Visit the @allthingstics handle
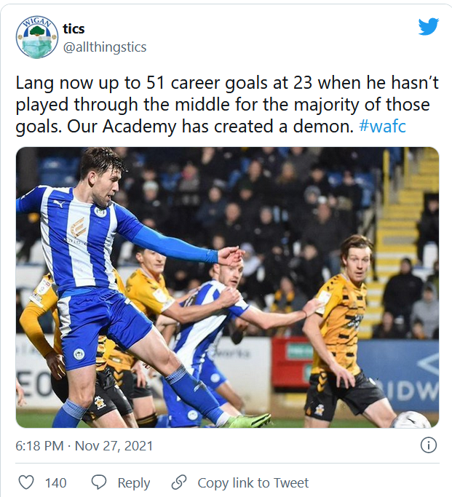Image resolution: width=452 pixels, height=497 pixels. click(x=105, y=47)
